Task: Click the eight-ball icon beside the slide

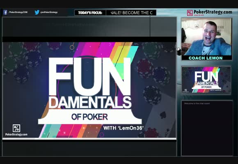Action: (x=178, y=50)
